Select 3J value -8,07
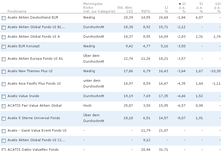 coord(181,118)
